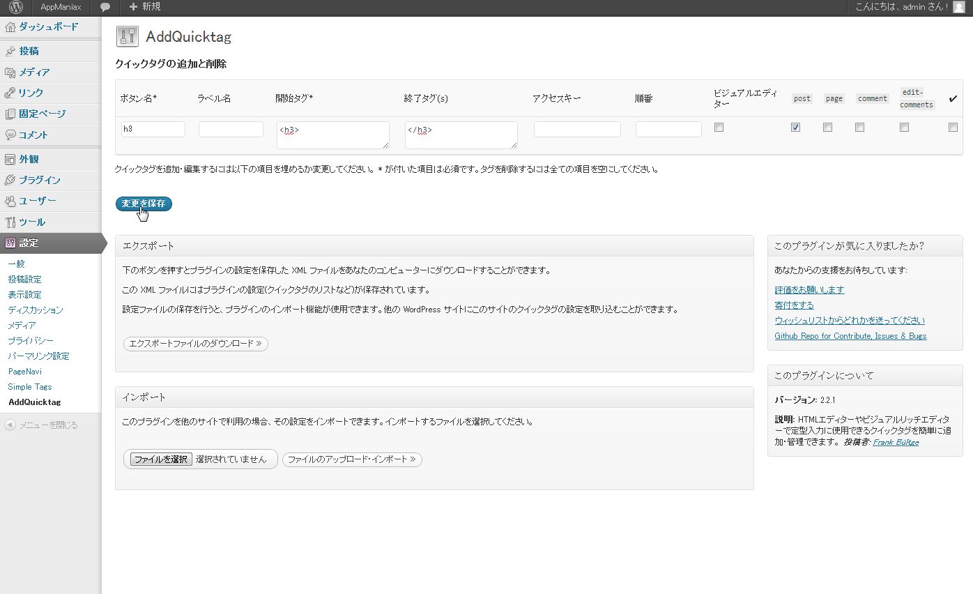Enable the edit-comments checkbox for h3

point(904,128)
